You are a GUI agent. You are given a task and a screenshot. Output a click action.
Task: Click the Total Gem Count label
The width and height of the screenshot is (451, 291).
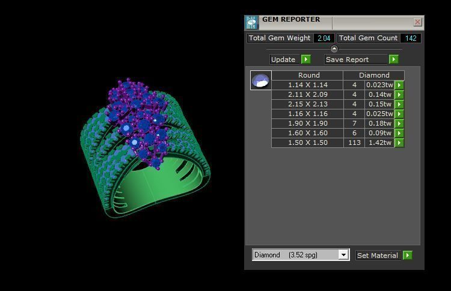click(x=368, y=38)
